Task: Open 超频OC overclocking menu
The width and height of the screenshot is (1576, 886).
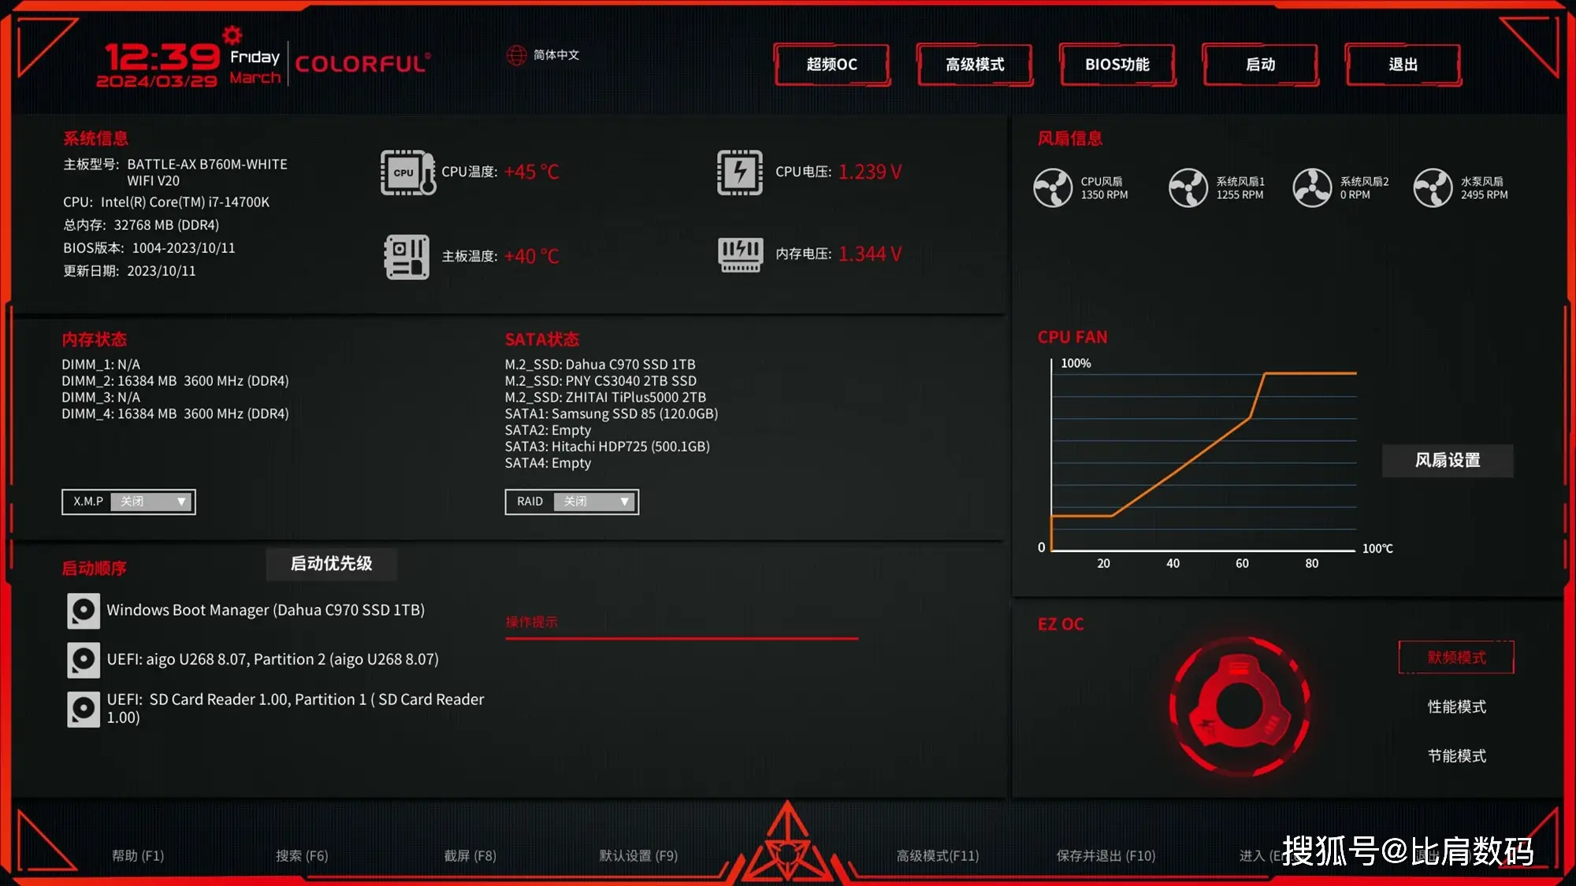Action: point(831,64)
